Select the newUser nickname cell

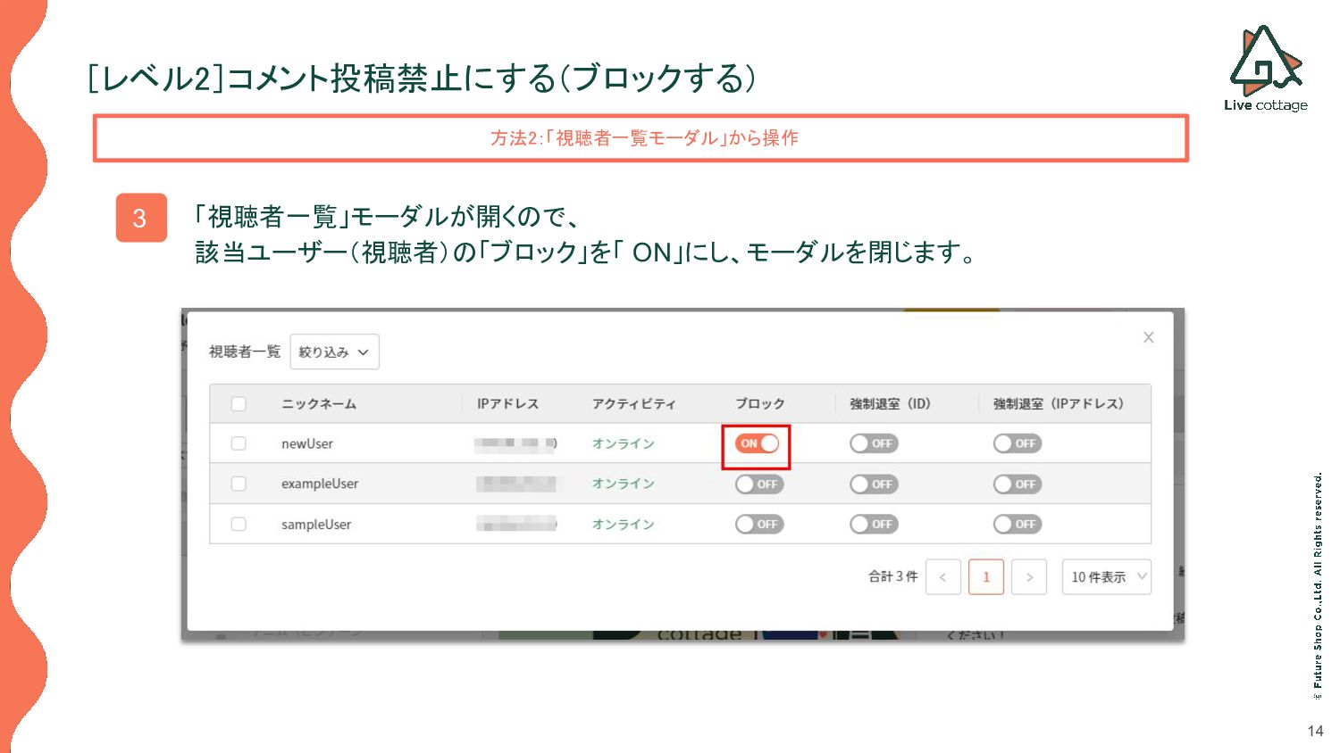tap(307, 443)
